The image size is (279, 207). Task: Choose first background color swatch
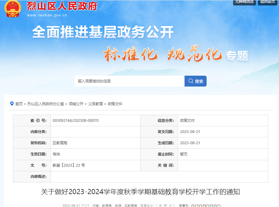click(x=193, y=206)
